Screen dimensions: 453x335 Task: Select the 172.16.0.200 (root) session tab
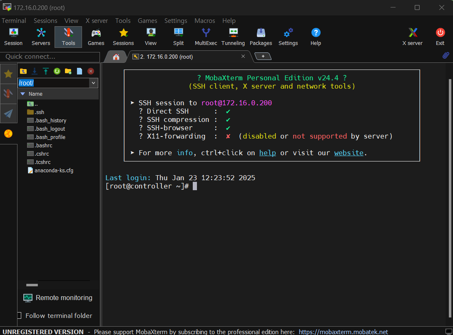click(189, 57)
